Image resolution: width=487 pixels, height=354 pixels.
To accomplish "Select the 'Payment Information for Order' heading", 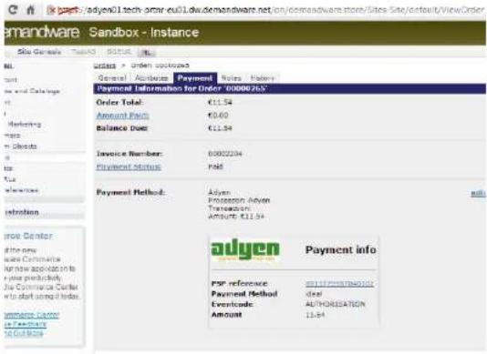I will click(182, 88).
